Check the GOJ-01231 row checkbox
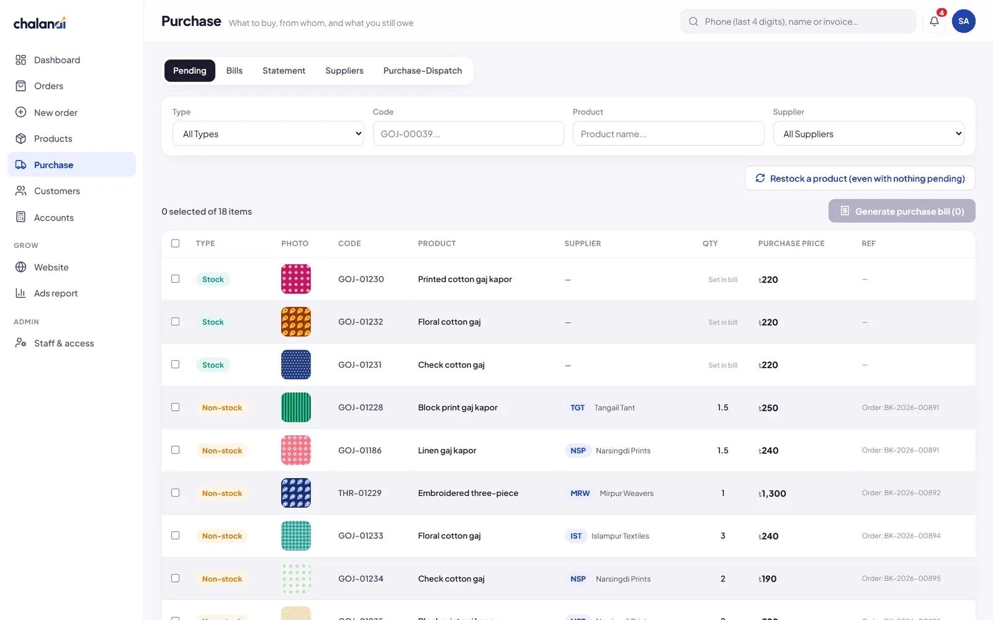The height and width of the screenshot is (620, 993). tap(176, 365)
